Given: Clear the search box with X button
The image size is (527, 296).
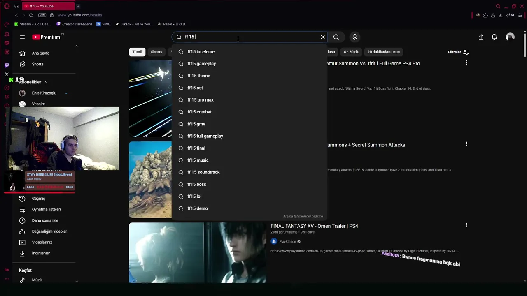Looking at the screenshot, I should [323, 37].
